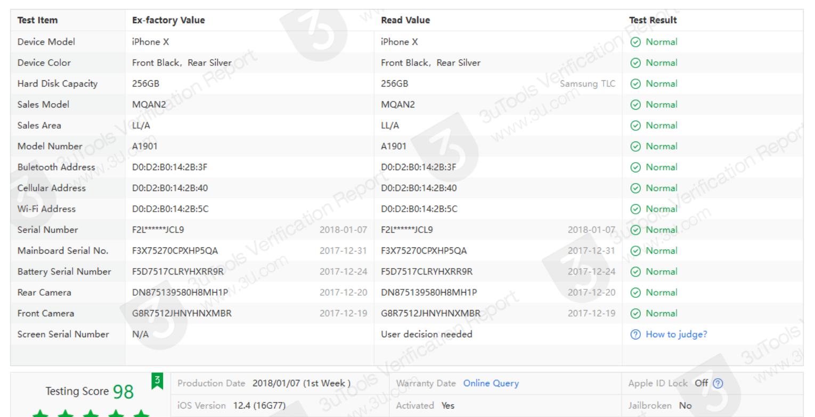Click read value iPhone X
Image resolution: width=815 pixels, height=417 pixels.
click(x=400, y=41)
